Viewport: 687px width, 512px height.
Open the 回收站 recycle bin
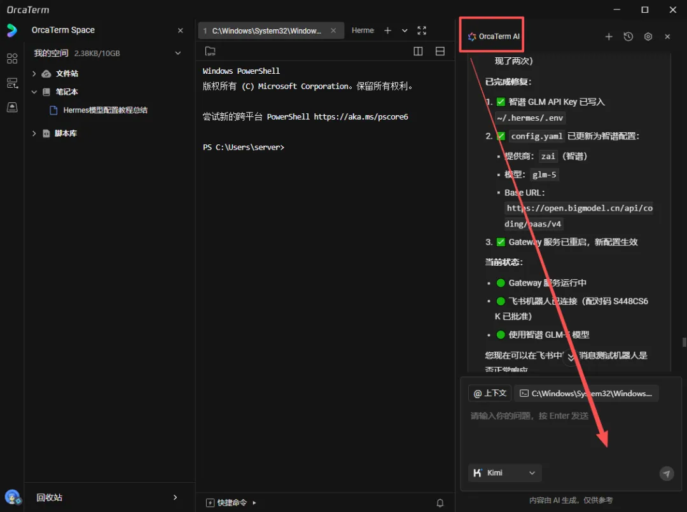pyautogui.click(x=107, y=497)
